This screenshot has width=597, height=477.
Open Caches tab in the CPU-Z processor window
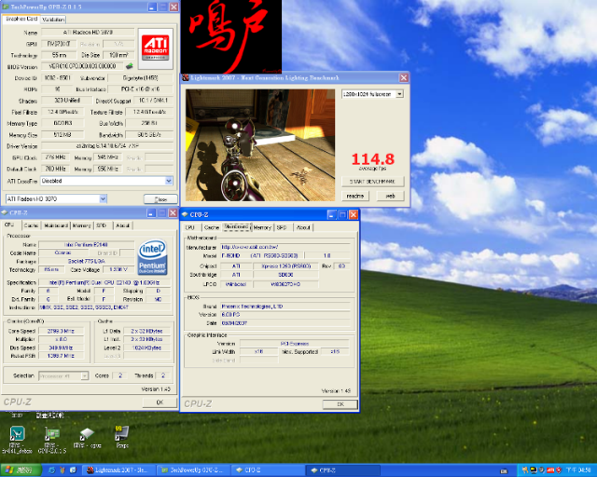pos(31,225)
